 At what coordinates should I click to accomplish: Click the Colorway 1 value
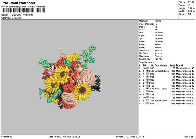click(x=16, y=18)
